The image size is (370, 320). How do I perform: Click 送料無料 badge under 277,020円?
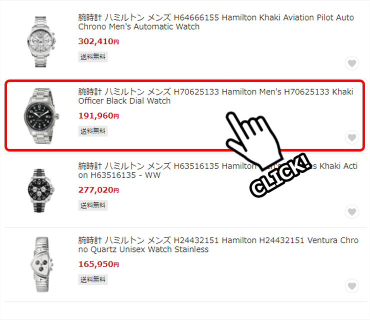click(x=93, y=205)
